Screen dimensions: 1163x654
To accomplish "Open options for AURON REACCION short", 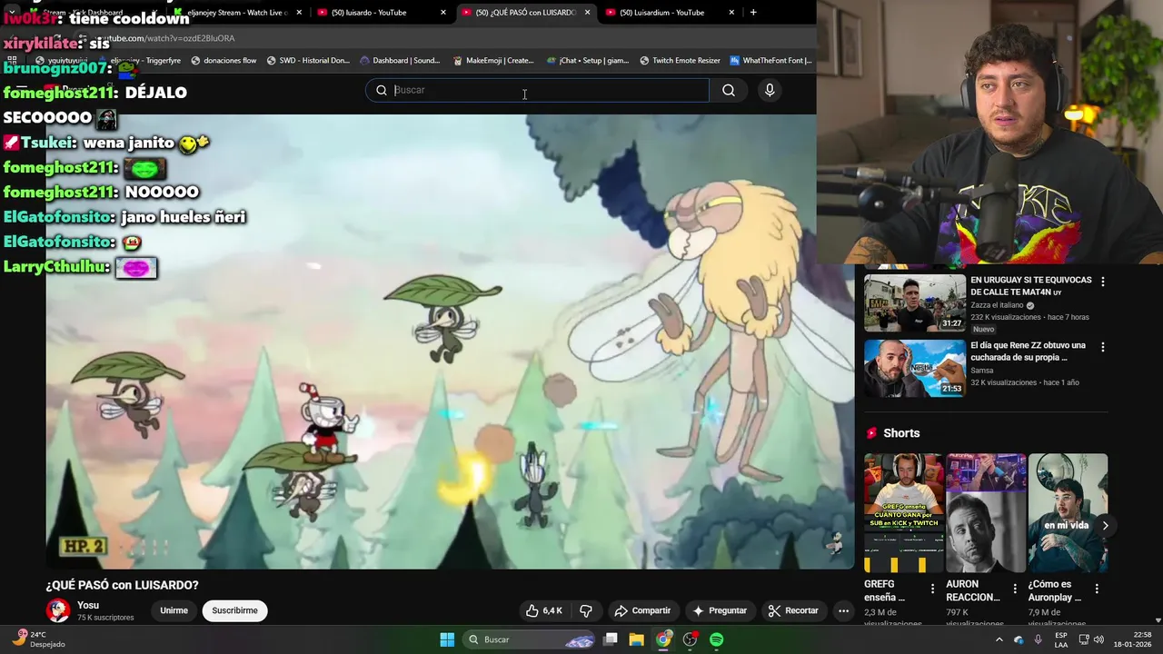I will tap(1014, 589).
